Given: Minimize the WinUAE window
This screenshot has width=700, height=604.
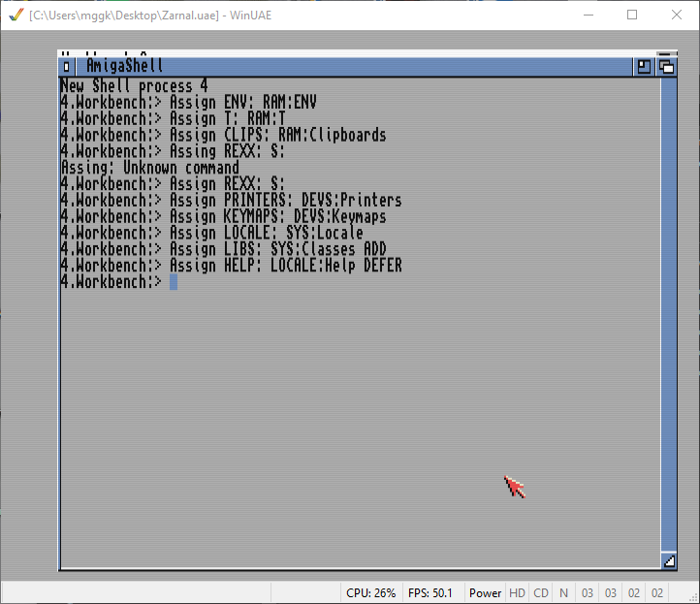Looking at the screenshot, I should (x=589, y=16).
